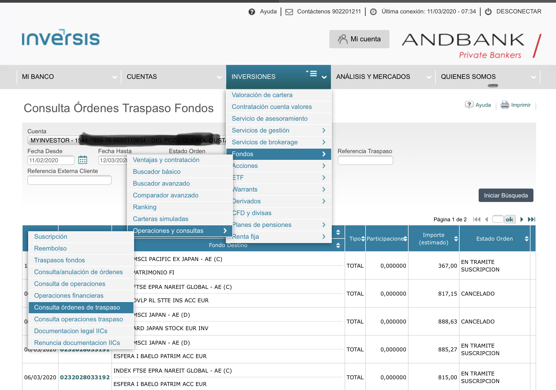Click the Imprimir printer icon

coord(505,105)
